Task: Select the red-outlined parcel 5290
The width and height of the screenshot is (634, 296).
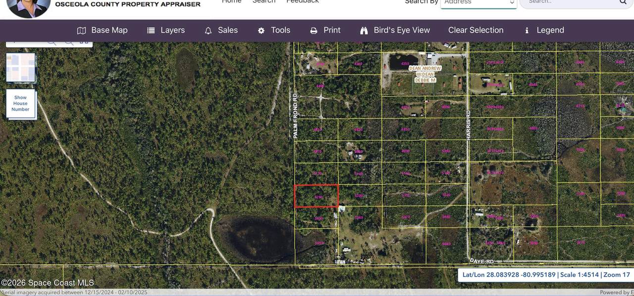Action: pyautogui.click(x=317, y=196)
